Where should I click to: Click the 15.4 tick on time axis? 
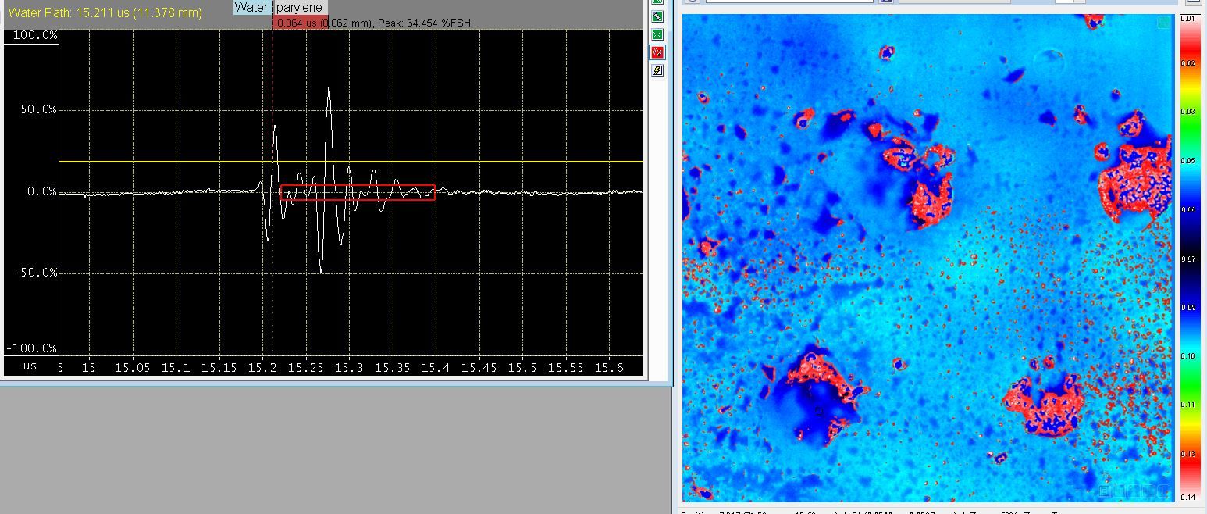pos(435,367)
